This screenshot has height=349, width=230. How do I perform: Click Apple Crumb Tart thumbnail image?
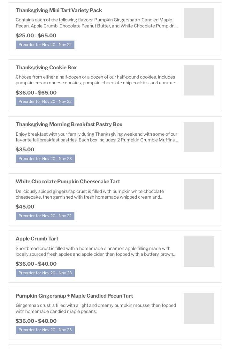click(x=199, y=251)
